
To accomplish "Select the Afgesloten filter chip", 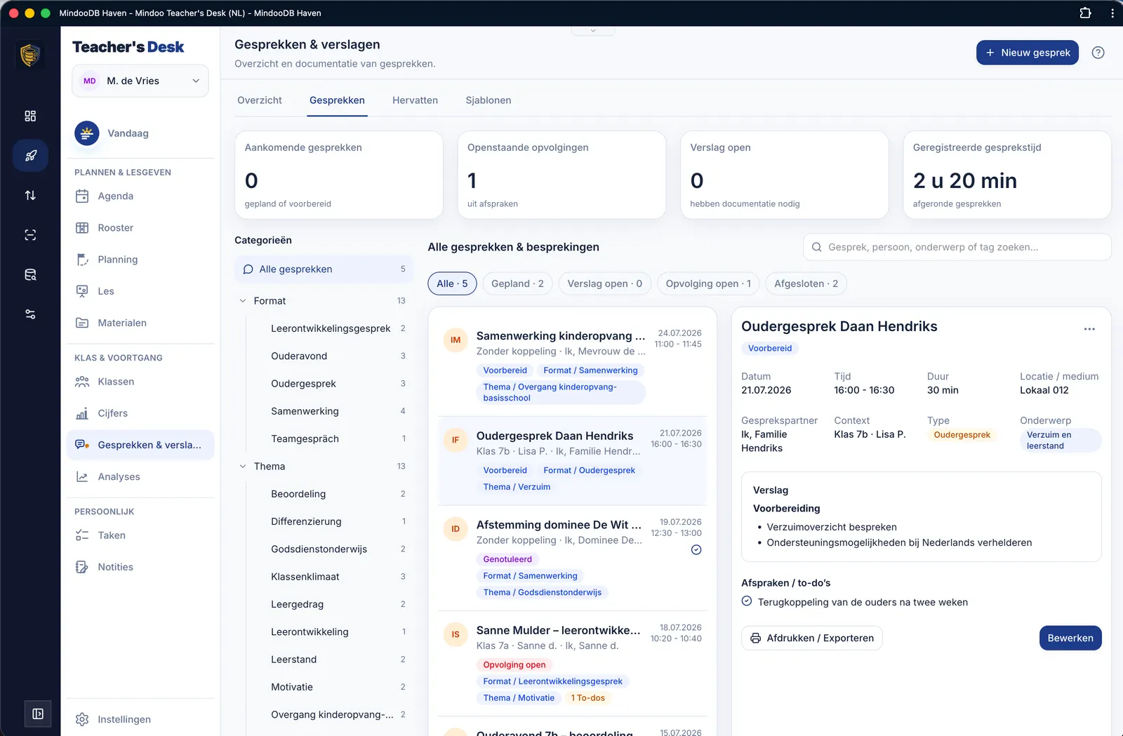I will pos(806,283).
